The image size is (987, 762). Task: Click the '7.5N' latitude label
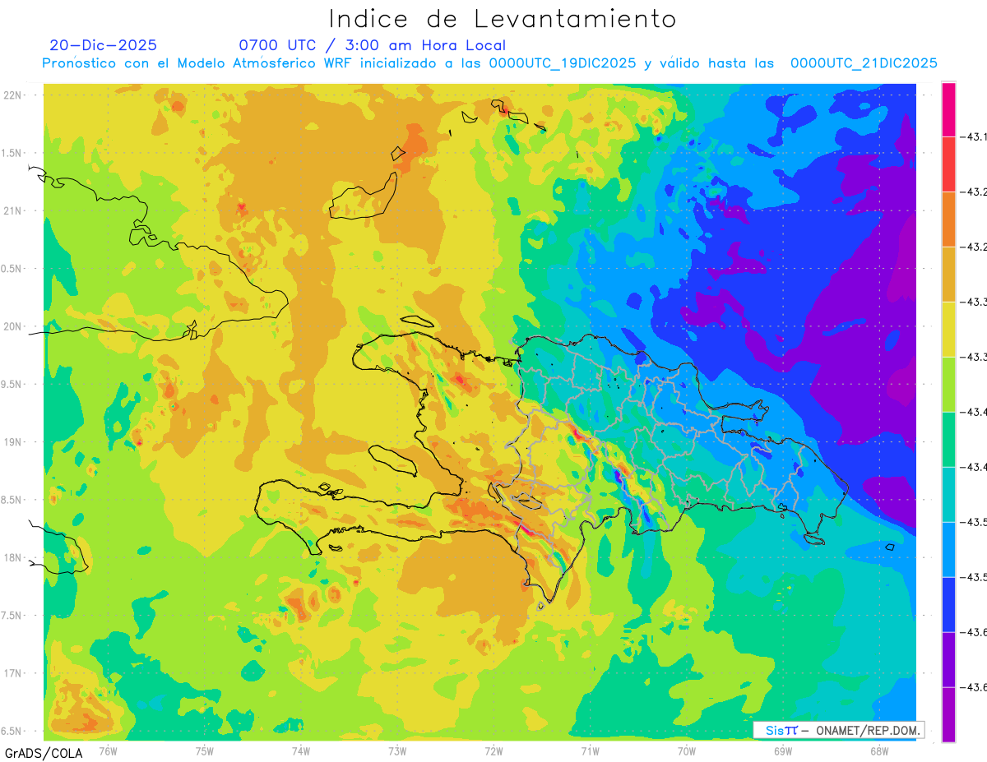click(12, 616)
